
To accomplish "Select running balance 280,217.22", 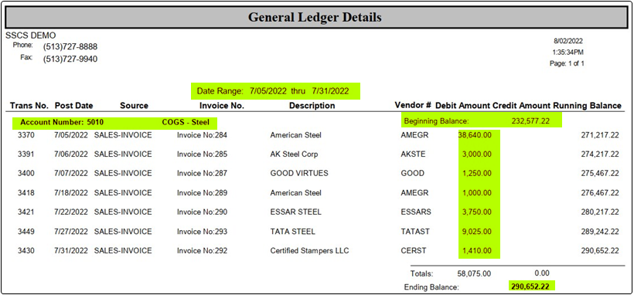I will click(600, 212).
